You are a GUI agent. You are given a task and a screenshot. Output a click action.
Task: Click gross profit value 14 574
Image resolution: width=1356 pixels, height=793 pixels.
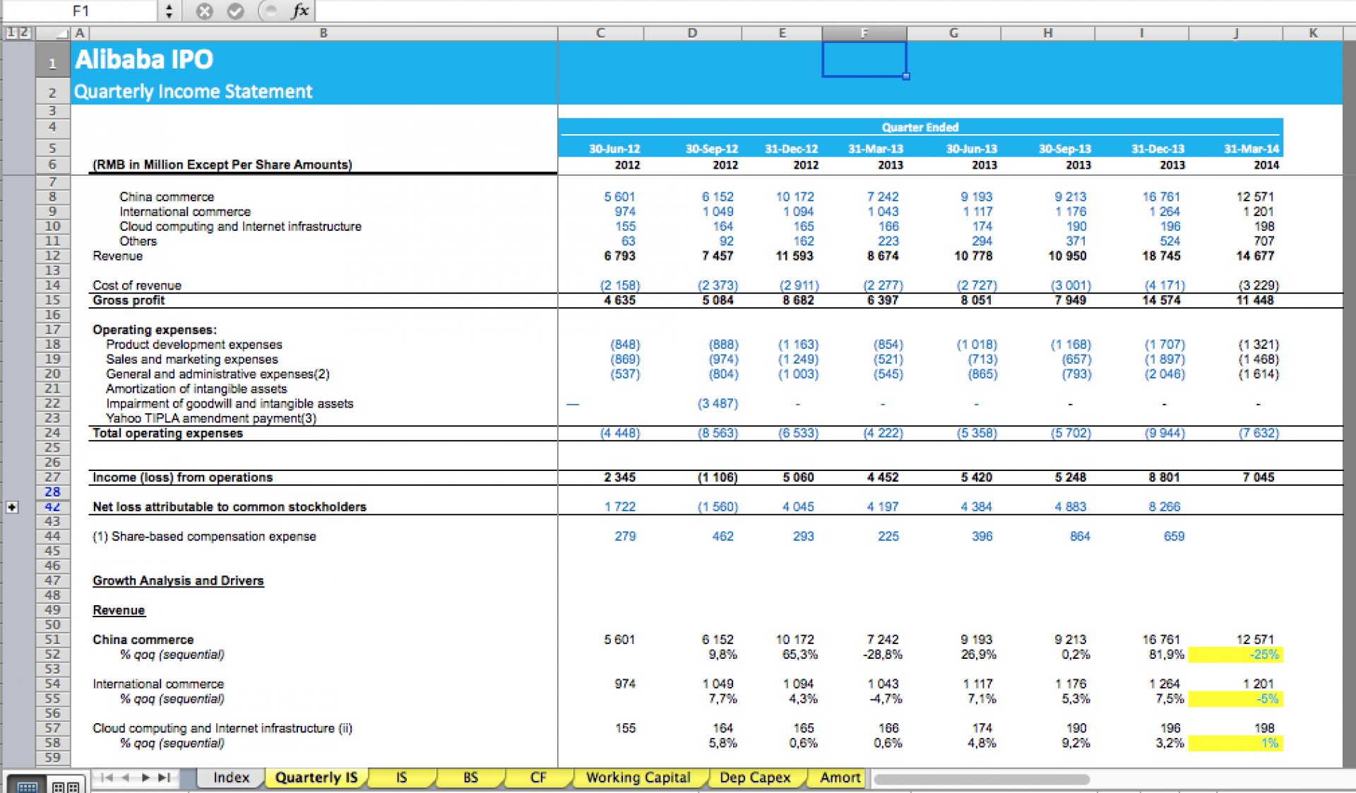pos(1161,300)
